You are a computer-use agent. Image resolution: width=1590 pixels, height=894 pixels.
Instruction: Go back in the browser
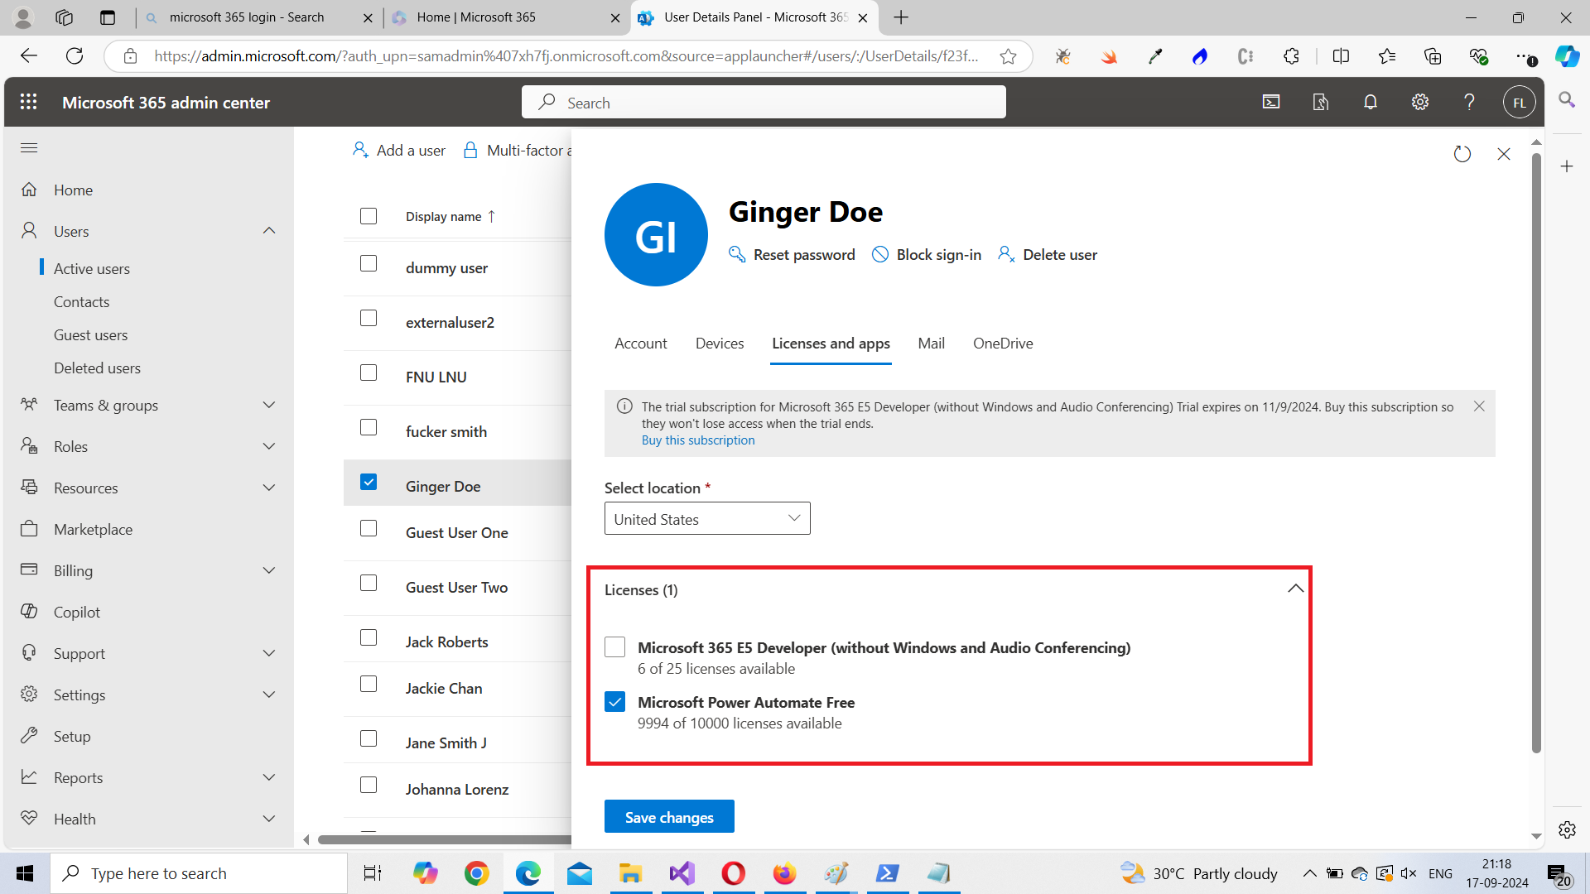[x=29, y=55]
